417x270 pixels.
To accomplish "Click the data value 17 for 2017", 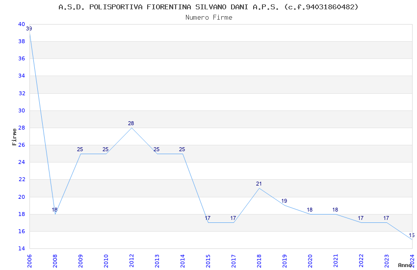I will click(x=233, y=218).
